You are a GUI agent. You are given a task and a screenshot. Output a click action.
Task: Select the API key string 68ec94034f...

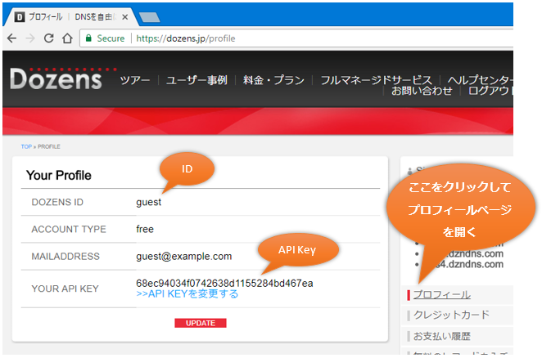(x=224, y=284)
